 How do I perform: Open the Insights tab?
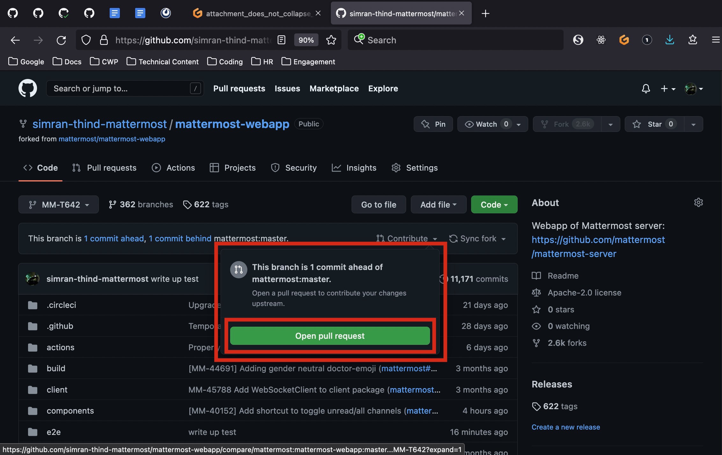[x=354, y=168]
